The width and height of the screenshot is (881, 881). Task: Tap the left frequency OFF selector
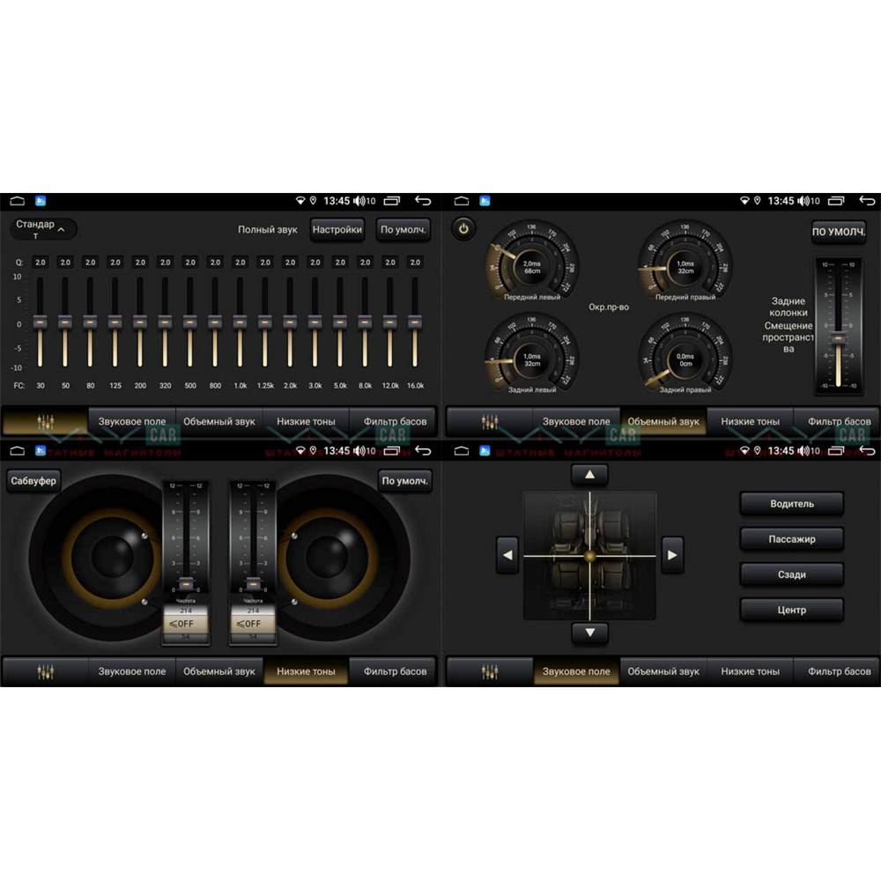tap(185, 624)
